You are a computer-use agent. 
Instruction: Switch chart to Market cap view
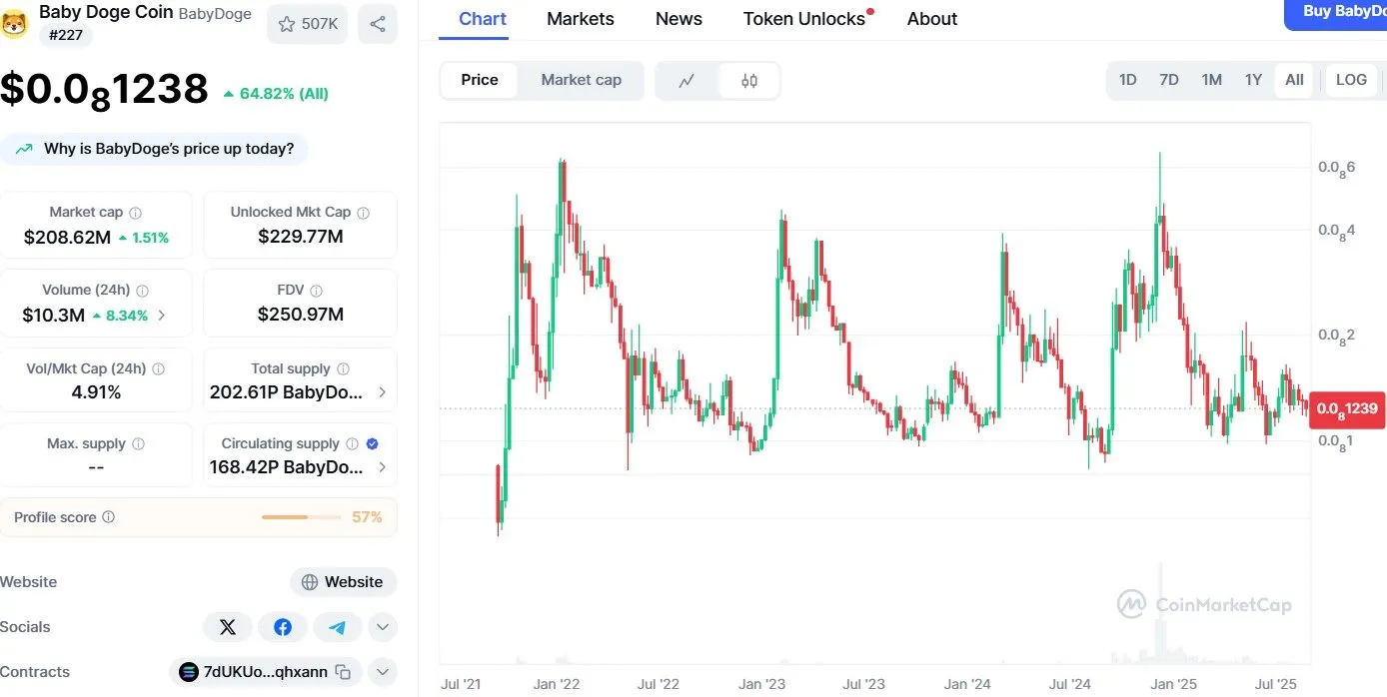pyautogui.click(x=581, y=80)
